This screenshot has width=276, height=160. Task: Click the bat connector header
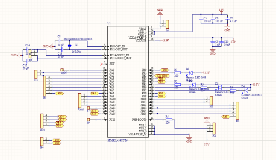pyautogui.click(x=167, y=24)
